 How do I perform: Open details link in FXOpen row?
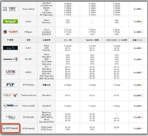click(x=138, y=32)
